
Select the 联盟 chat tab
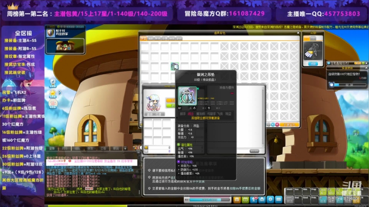[116, 149]
